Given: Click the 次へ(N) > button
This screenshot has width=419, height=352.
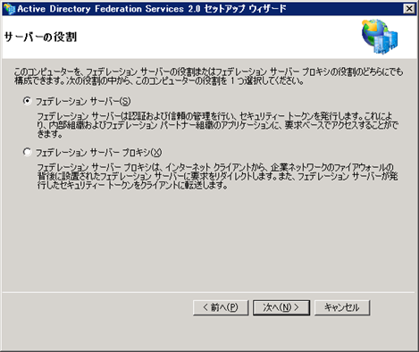Looking at the screenshot, I should (x=281, y=307).
